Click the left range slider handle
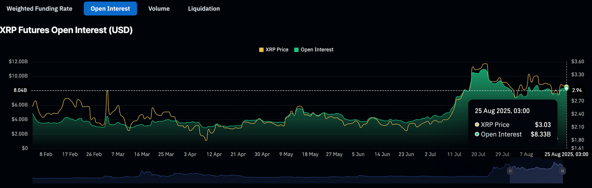Image resolution: width=592 pixels, height=188 pixels. pos(510,171)
